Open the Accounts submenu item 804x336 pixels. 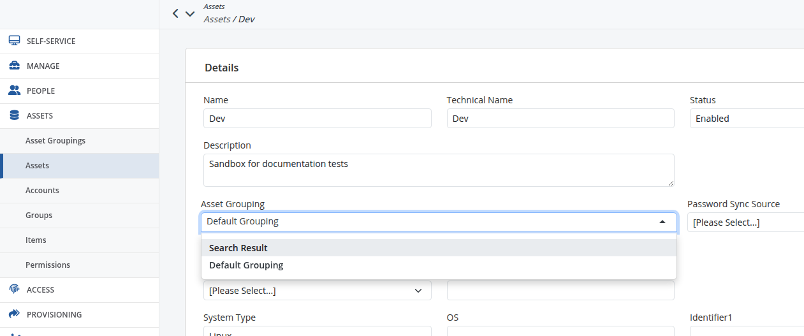pos(79,190)
